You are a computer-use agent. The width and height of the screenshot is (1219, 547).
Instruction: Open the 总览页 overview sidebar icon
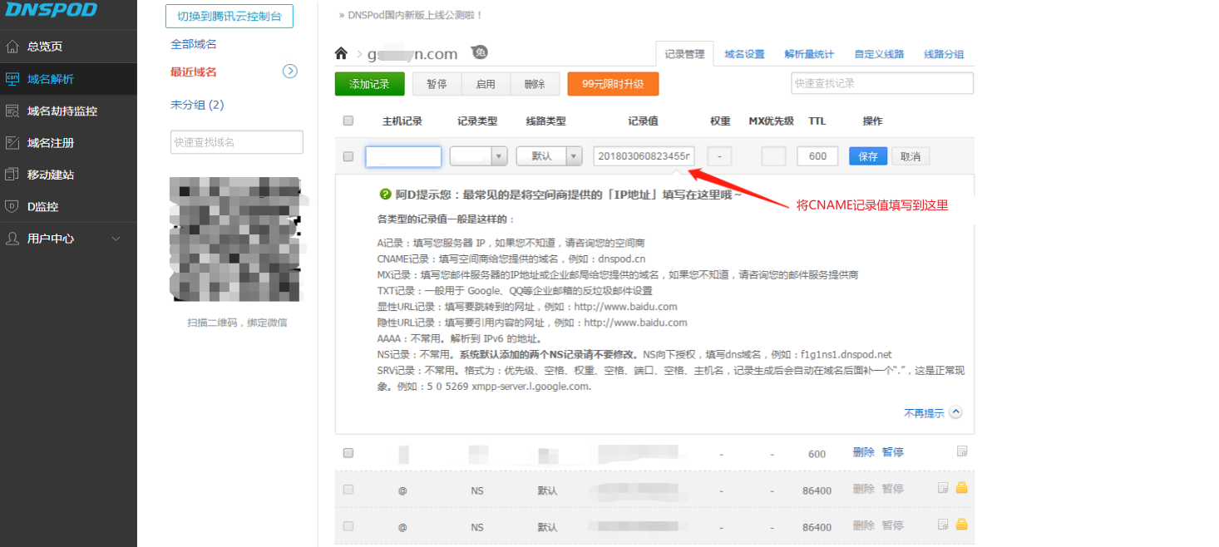pos(12,47)
